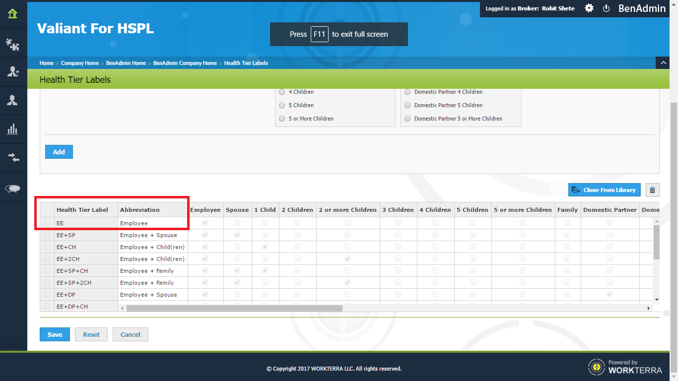This screenshot has height=381, width=678.
Task: Click the trash delete icon
Action: click(x=652, y=190)
